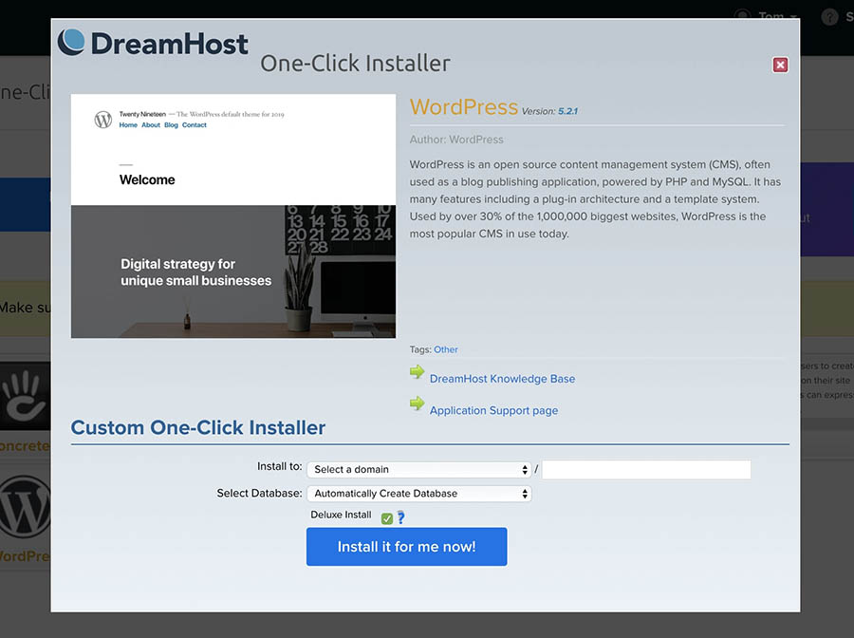Close the One-Click Installer dialog

[x=780, y=65]
